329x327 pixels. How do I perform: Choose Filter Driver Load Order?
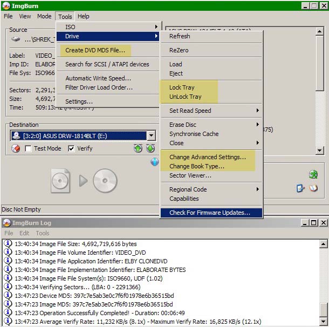[x=108, y=87]
